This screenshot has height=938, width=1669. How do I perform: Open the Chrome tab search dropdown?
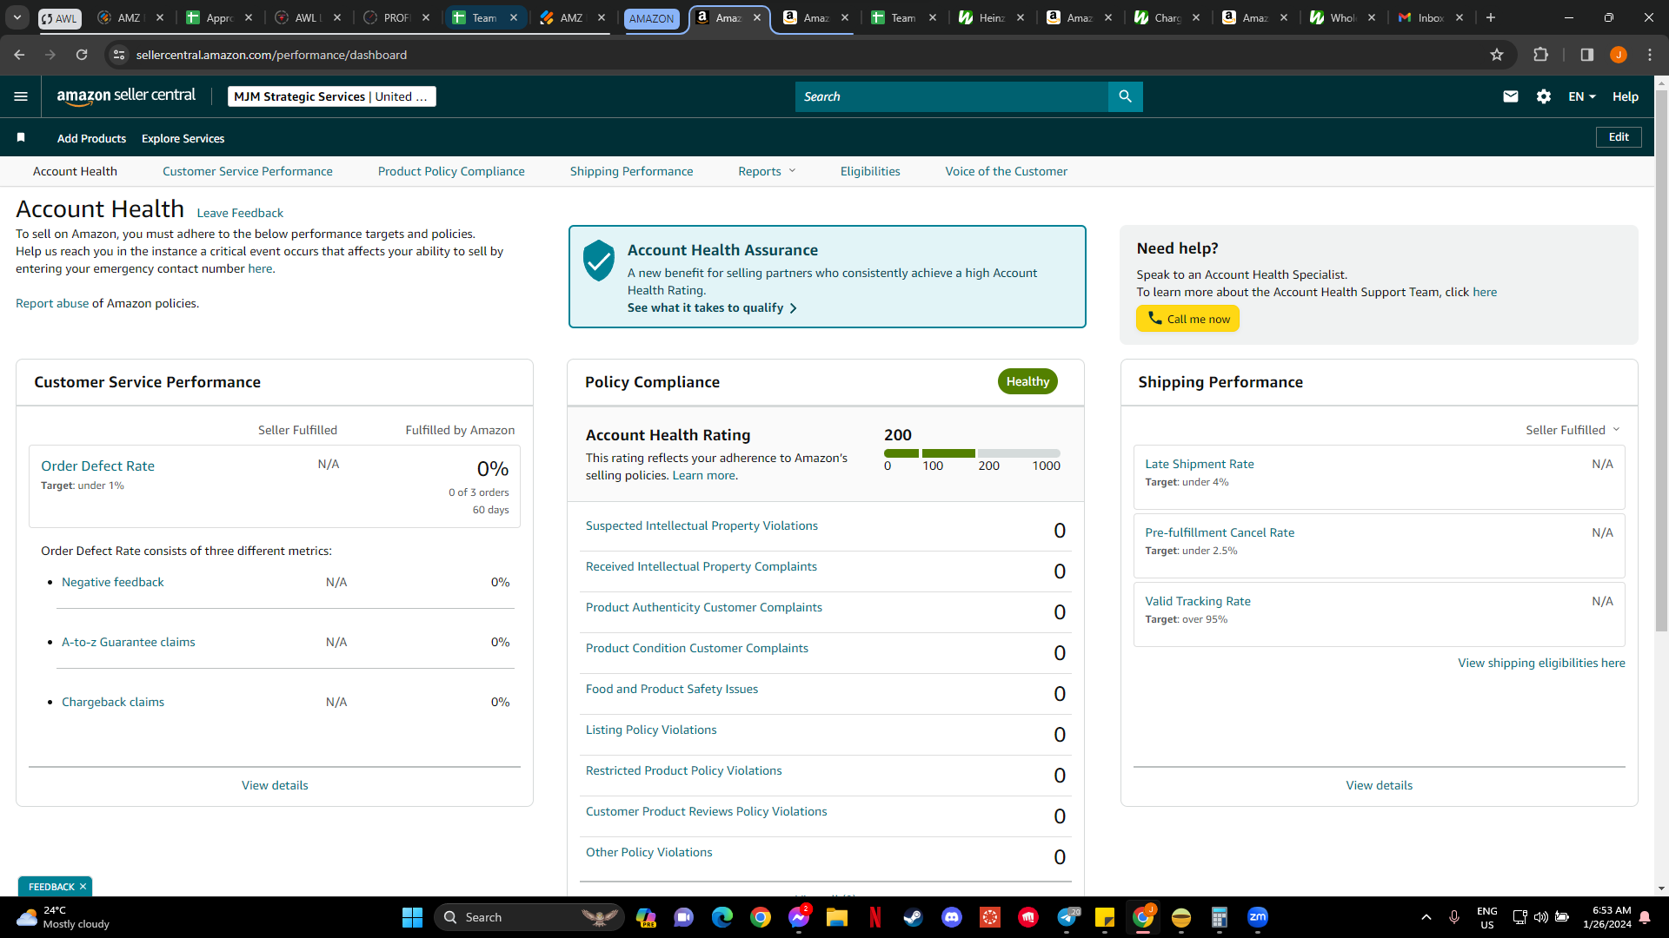(x=17, y=17)
